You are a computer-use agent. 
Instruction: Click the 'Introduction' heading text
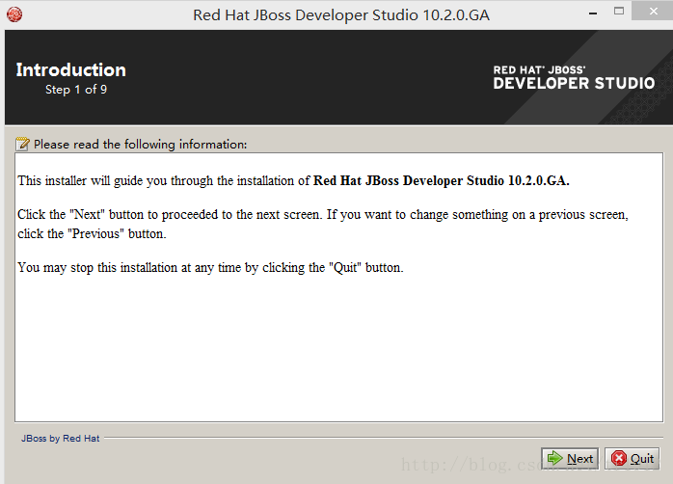point(70,70)
